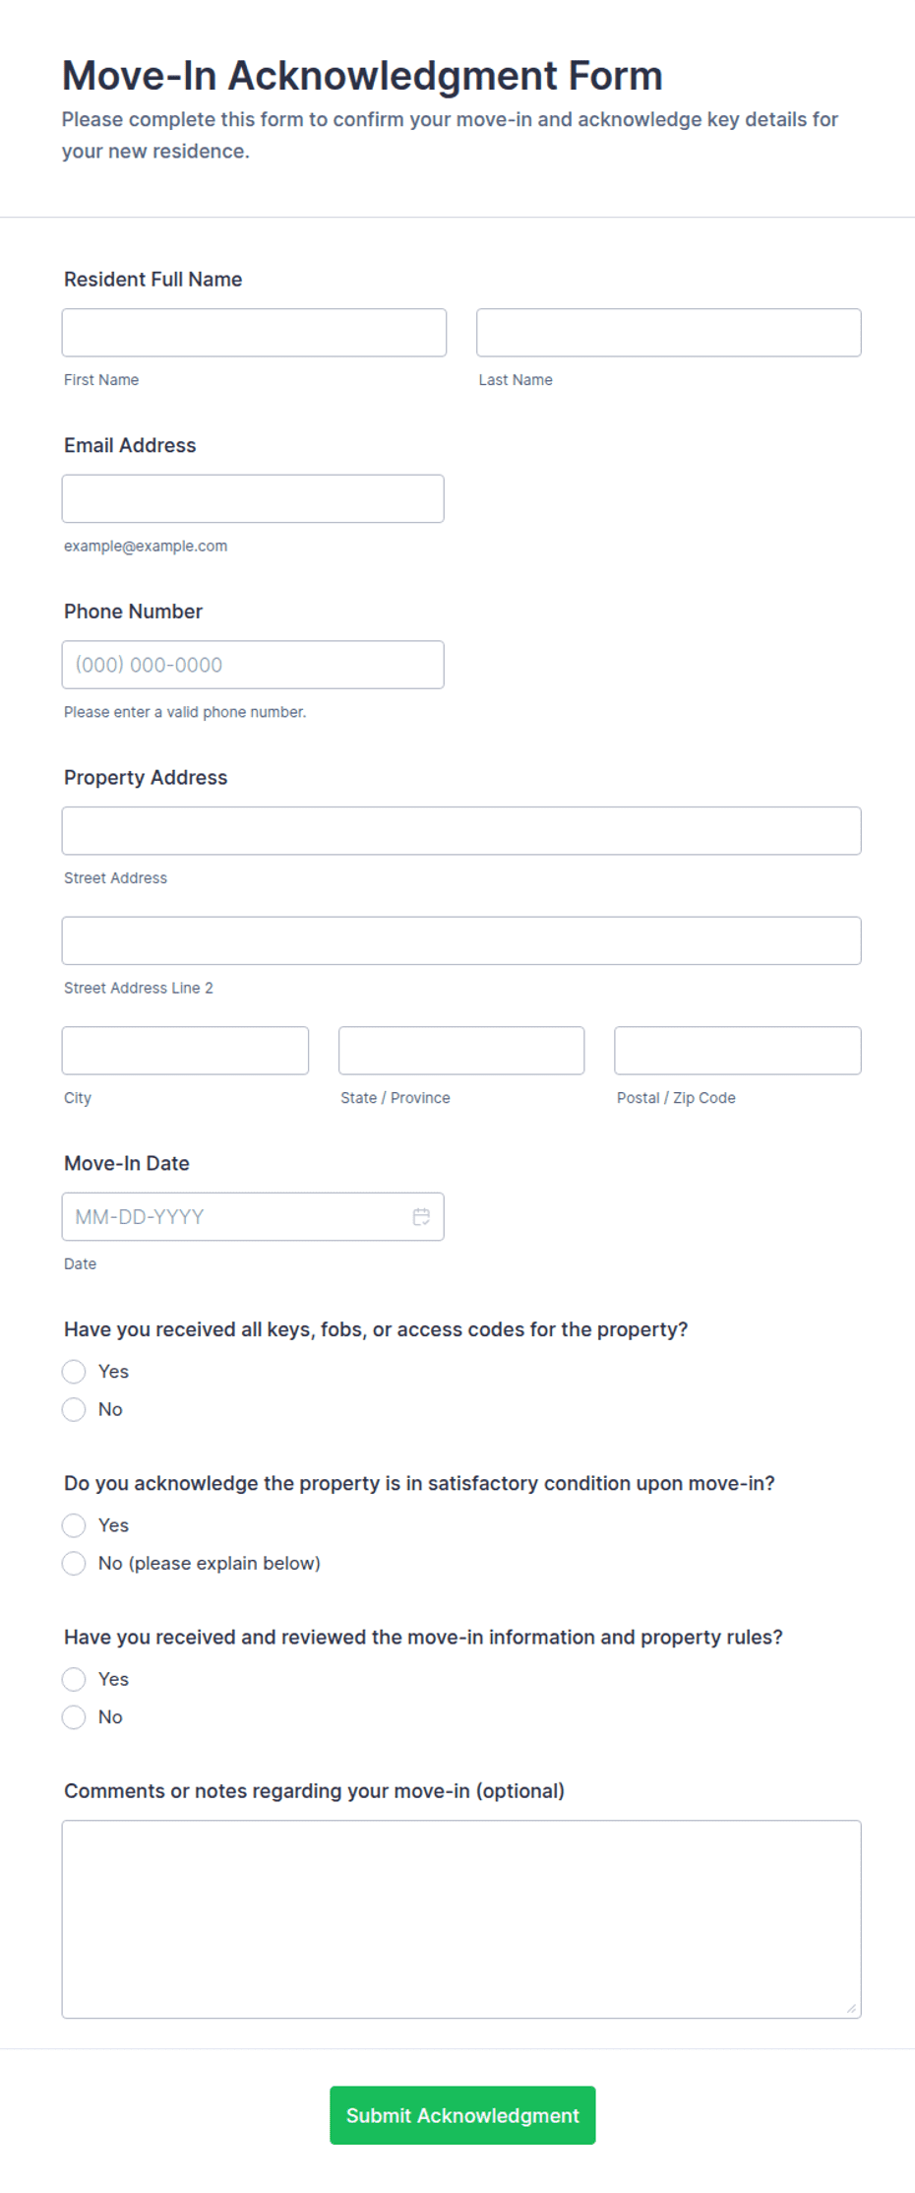Click the Postal / Zip Code field
Image resolution: width=915 pixels, height=2193 pixels.
tap(737, 1051)
